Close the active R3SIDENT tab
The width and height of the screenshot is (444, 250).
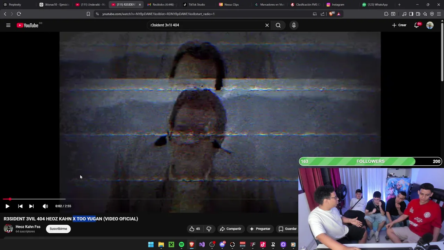140,5
